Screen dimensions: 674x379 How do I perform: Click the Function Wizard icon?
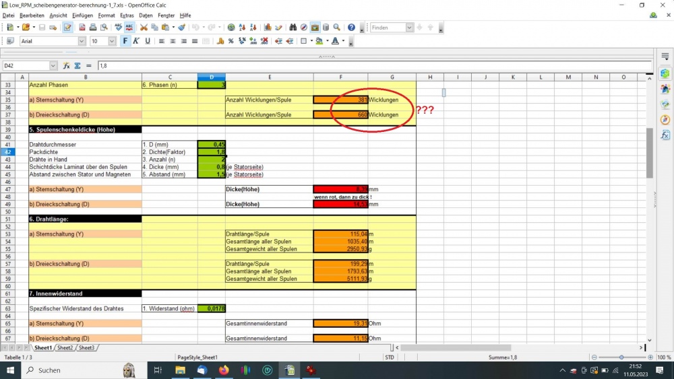click(x=66, y=66)
